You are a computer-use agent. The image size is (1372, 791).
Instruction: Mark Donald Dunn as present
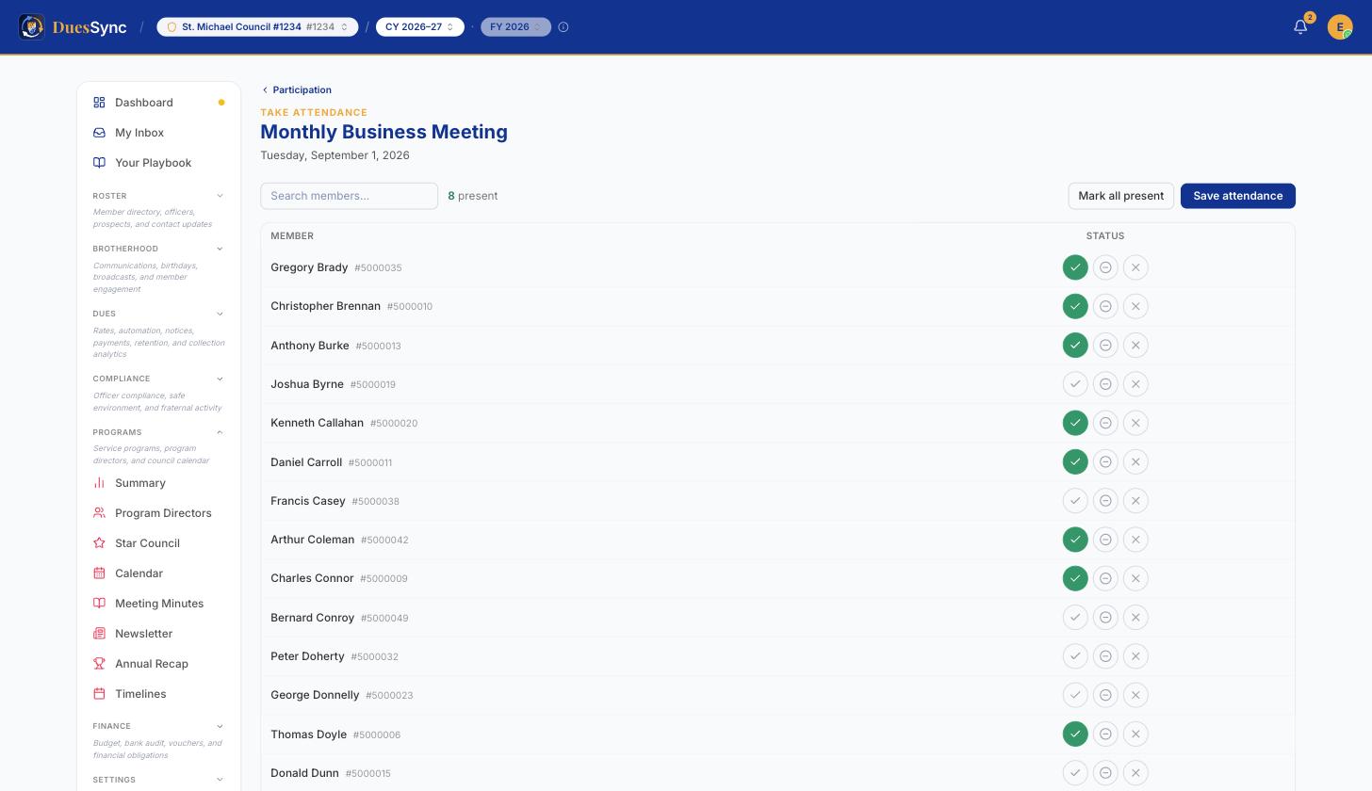[x=1075, y=773]
